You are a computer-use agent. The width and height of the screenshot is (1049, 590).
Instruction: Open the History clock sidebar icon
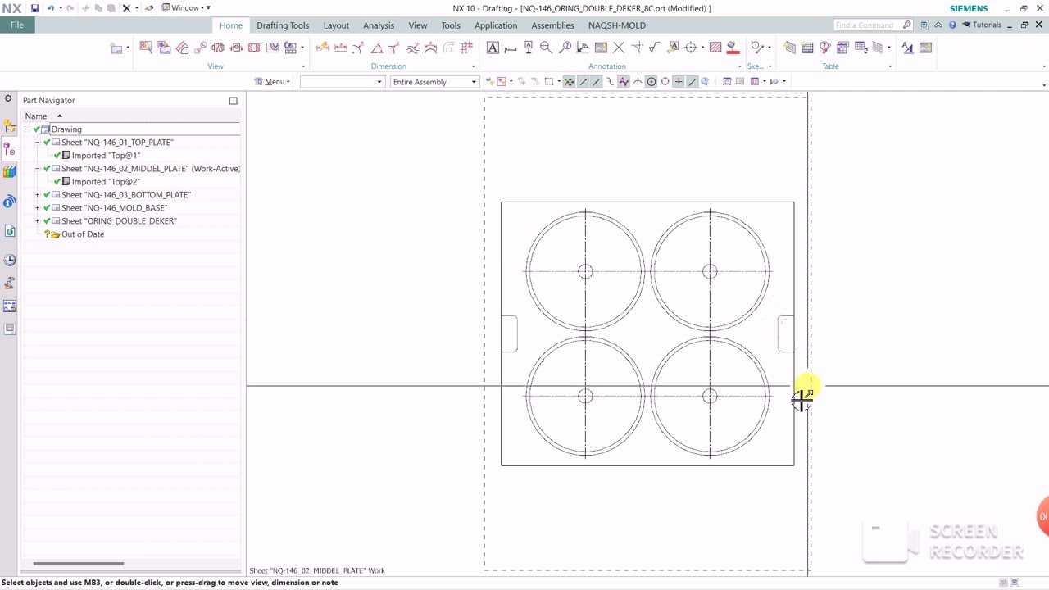coord(10,260)
